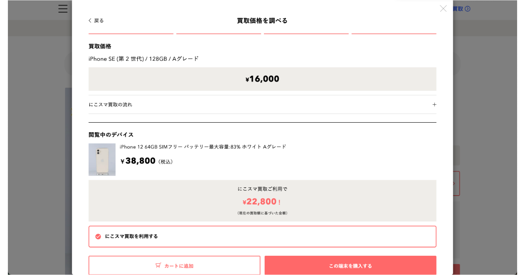Click the cart icon inside カートに追加 button

(158, 265)
